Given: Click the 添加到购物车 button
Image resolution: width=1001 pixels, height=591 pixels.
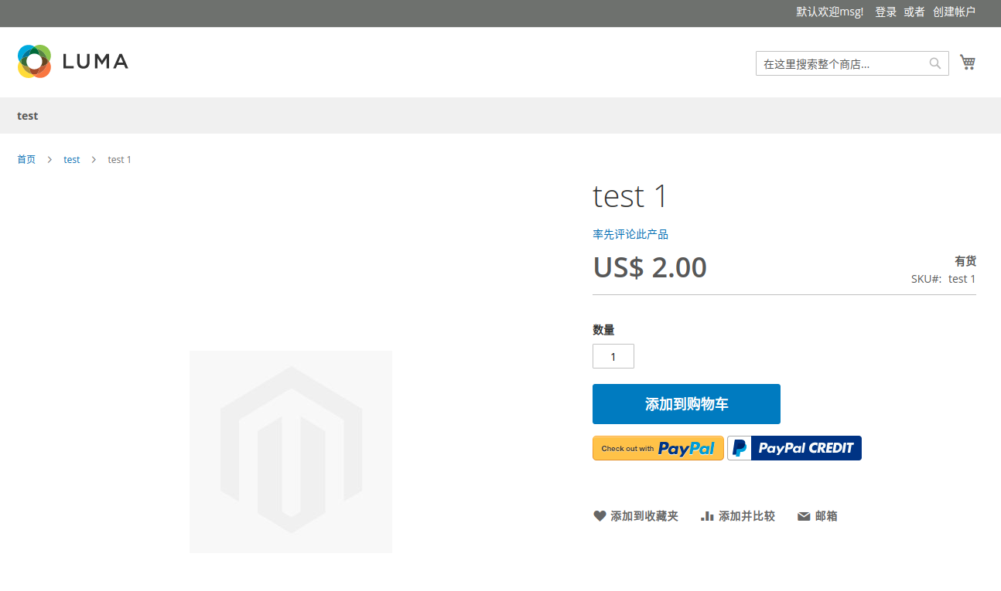Looking at the screenshot, I should (686, 403).
